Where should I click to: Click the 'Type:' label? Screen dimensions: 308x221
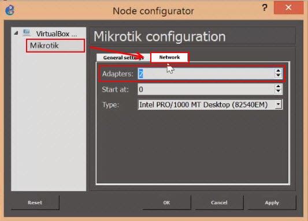point(110,104)
